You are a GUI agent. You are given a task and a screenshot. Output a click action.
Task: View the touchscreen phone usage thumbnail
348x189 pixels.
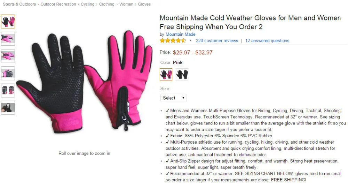pos(8,108)
